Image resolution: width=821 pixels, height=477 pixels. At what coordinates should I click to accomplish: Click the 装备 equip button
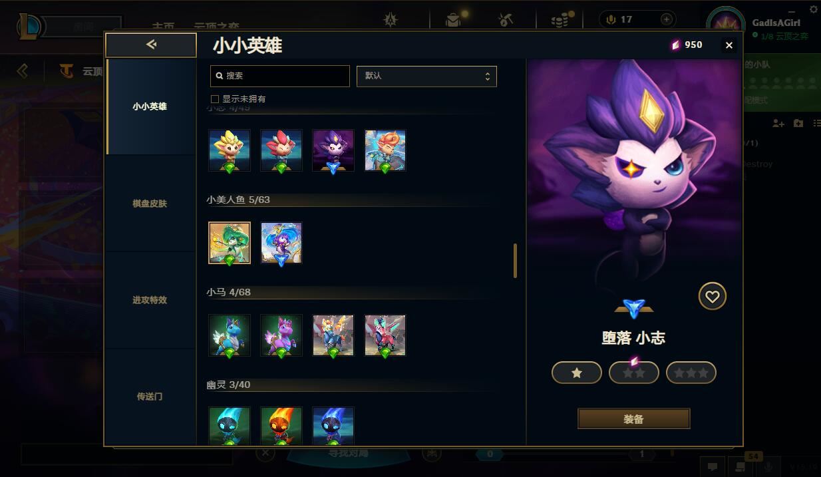coord(634,419)
